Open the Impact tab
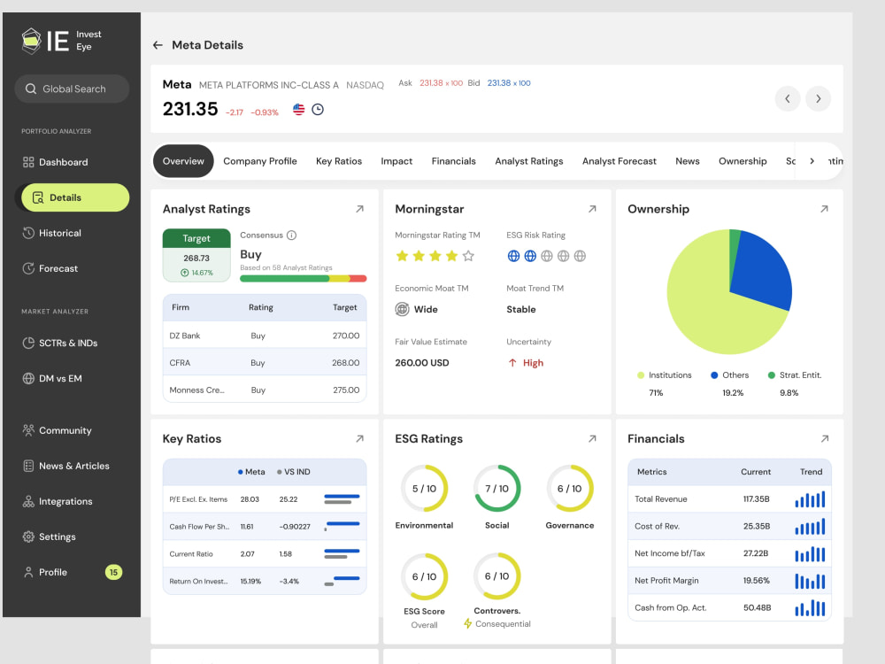 396,161
